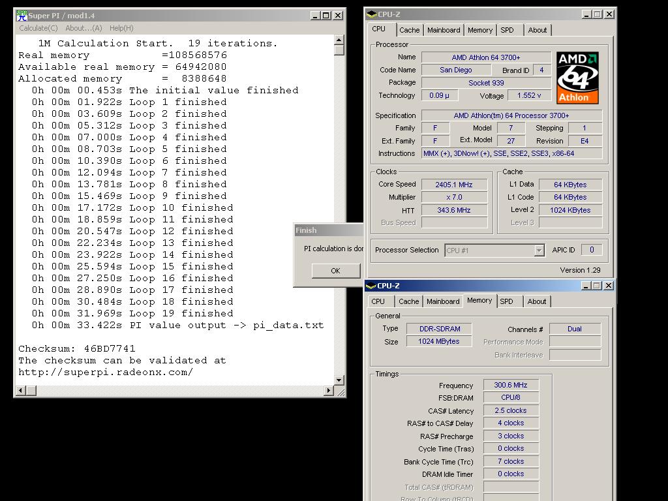The image size is (668, 501).
Task: Click the AMD Athlon 64 logo
Action: (577, 78)
